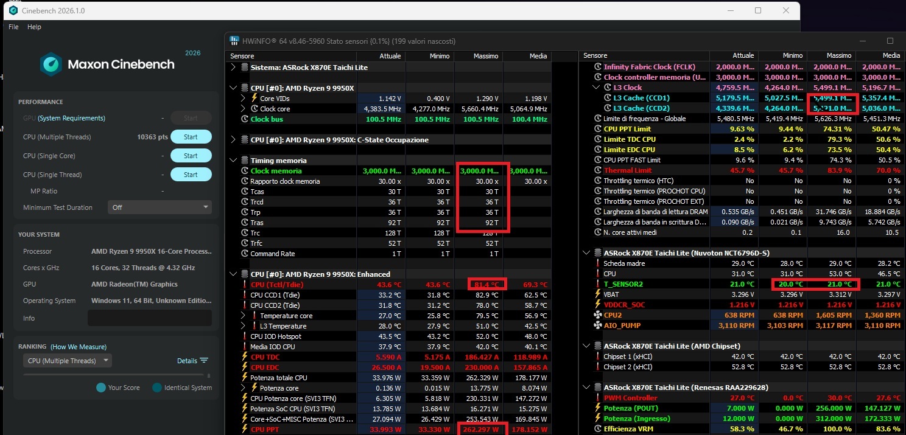Click the clock icon beside CPU PPT Limit

597,129
